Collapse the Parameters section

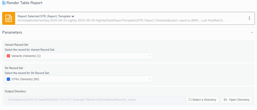click(x=252, y=33)
